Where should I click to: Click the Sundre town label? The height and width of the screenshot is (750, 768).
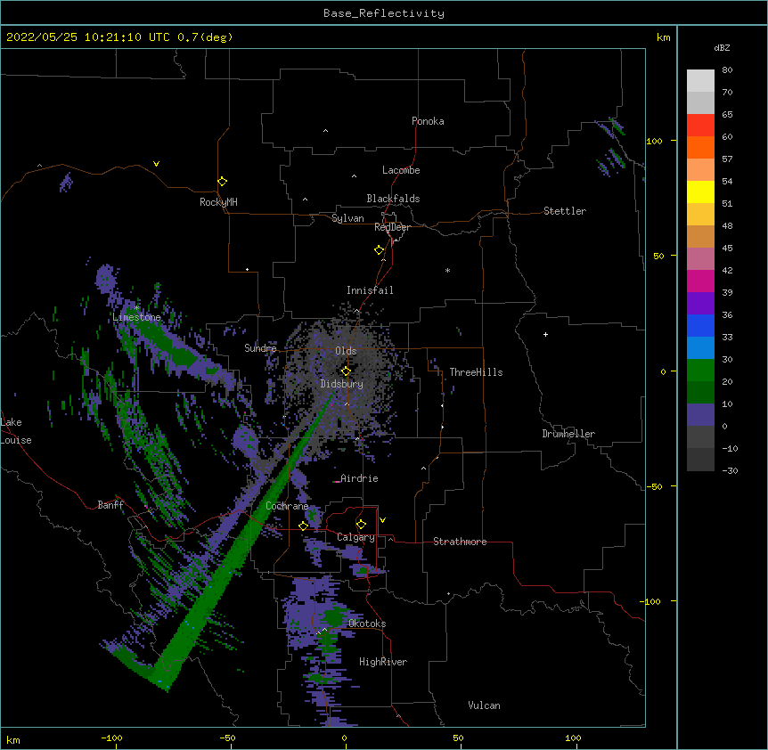[260, 348]
